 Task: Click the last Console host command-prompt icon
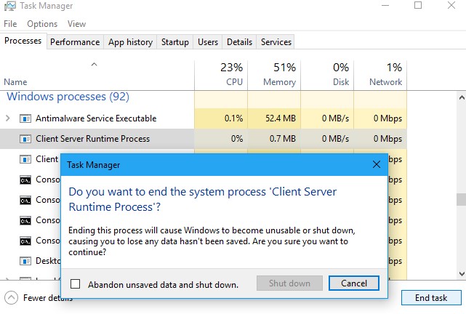click(25, 241)
